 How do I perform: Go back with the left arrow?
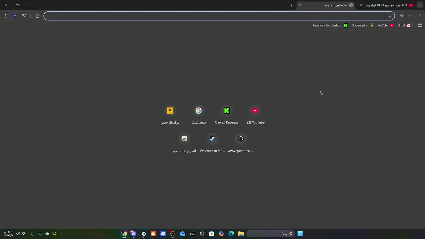tap(410, 16)
